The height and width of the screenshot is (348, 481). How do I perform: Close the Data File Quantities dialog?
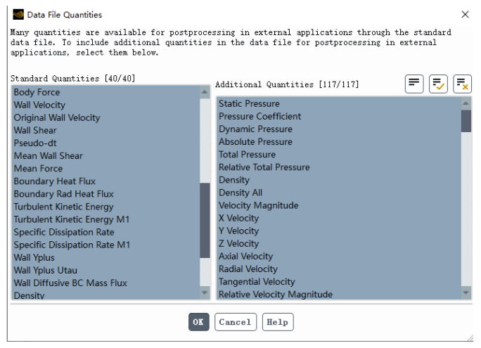[465, 15]
